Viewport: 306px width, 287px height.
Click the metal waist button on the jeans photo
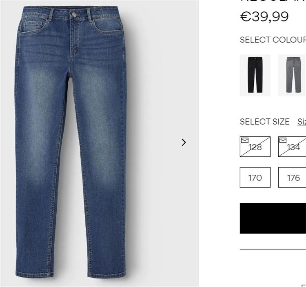click(x=74, y=14)
